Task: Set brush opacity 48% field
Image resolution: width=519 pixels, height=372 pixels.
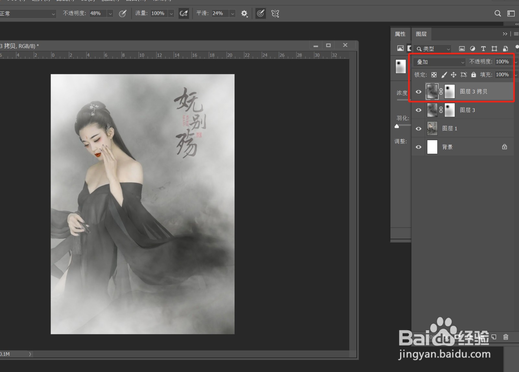Action: point(98,13)
